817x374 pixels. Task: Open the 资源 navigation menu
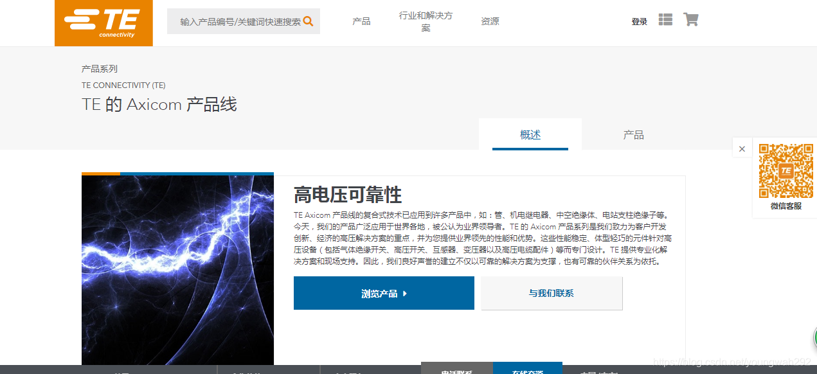tap(490, 21)
